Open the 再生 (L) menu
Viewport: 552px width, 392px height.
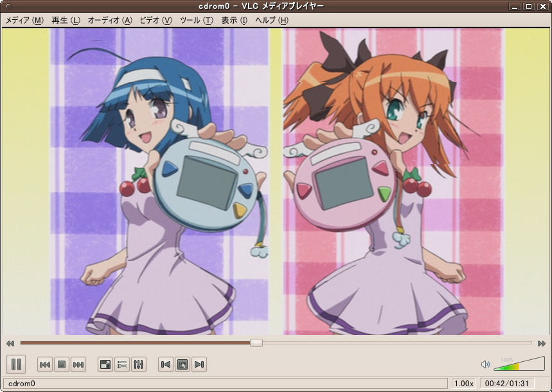66,21
